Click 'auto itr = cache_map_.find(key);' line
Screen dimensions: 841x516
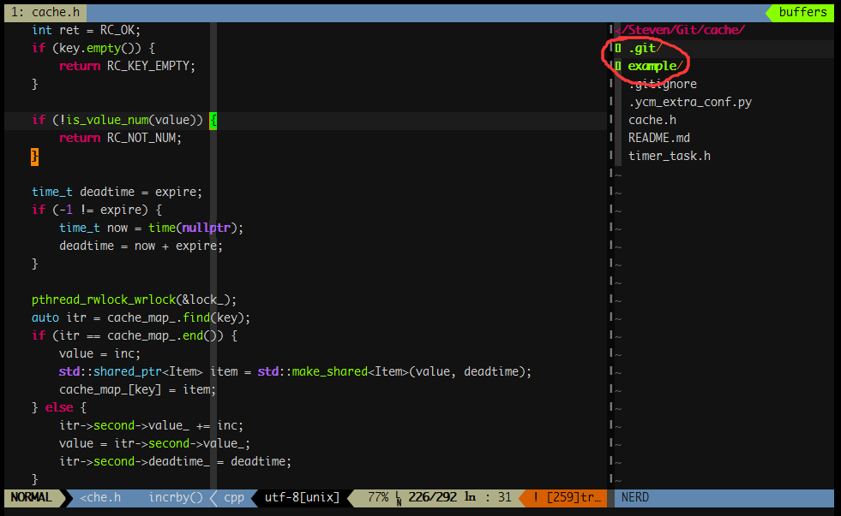[x=141, y=318]
